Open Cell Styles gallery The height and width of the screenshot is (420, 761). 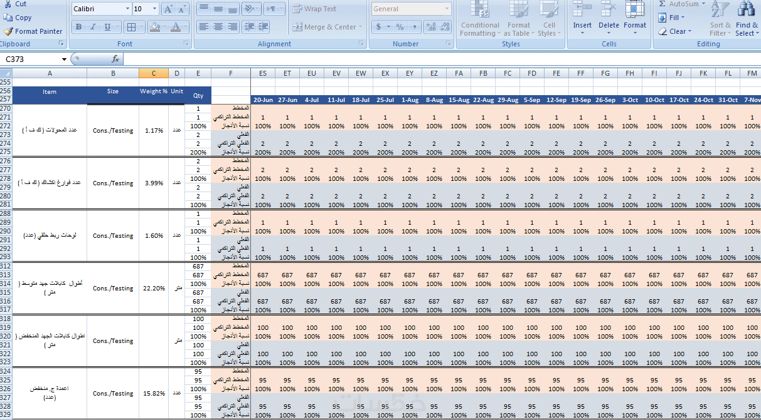point(549,19)
